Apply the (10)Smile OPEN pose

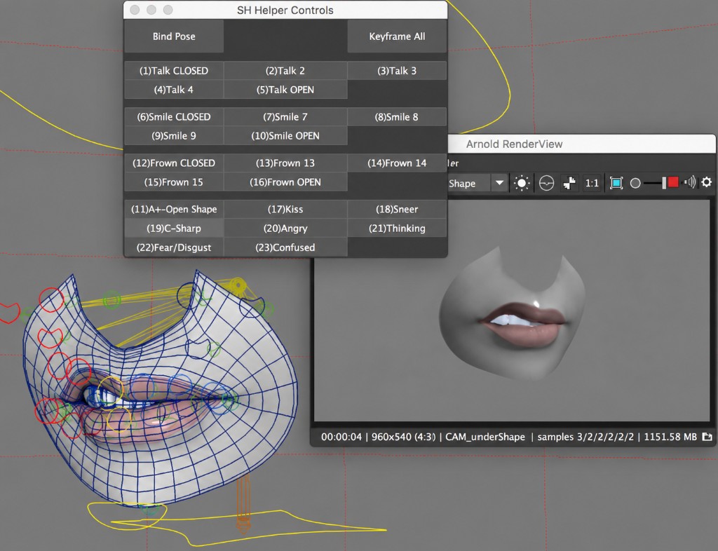[x=285, y=136]
